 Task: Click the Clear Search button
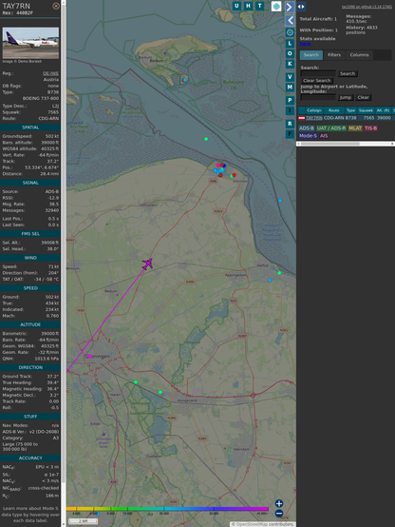[317, 81]
